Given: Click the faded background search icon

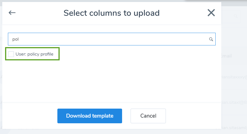Looking at the screenshot, I should coord(236,16).
